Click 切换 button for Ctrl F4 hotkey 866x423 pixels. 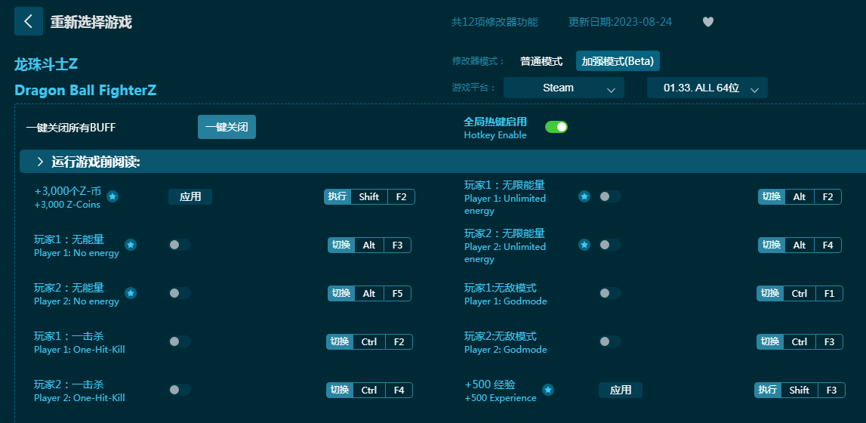pos(340,390)
